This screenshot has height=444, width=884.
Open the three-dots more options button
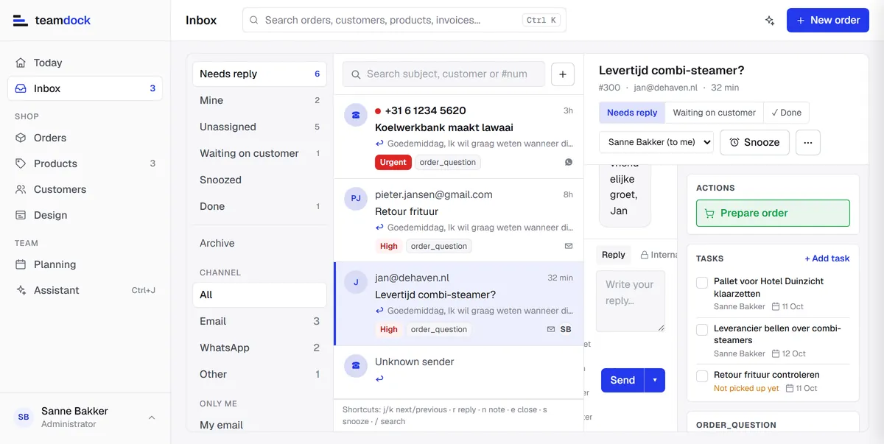(808, 142)
